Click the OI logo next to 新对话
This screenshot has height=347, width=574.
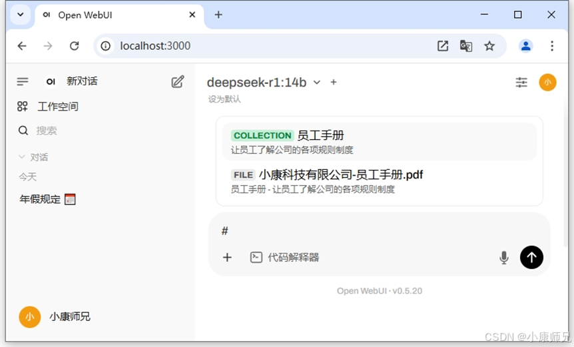[x=51, y=81]
